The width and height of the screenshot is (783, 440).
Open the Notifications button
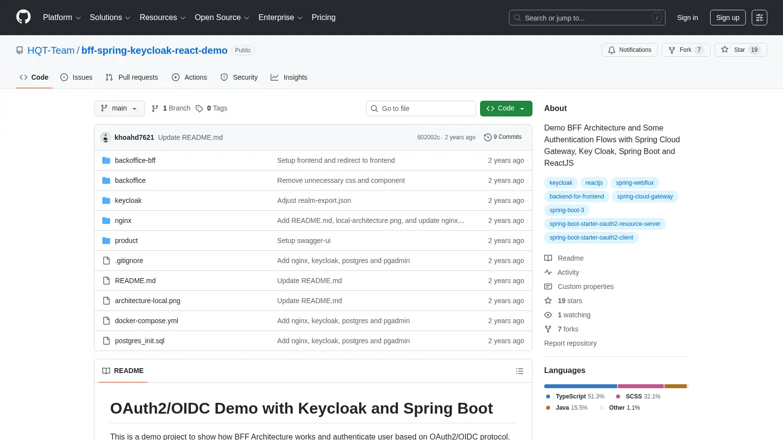click(x=629, y=50)
